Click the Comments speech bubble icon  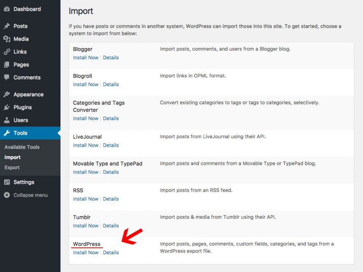click(7, 77)
